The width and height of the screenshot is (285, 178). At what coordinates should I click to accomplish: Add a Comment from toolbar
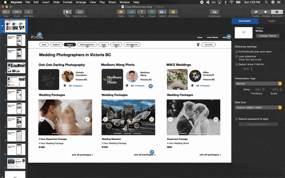[173, 12]
